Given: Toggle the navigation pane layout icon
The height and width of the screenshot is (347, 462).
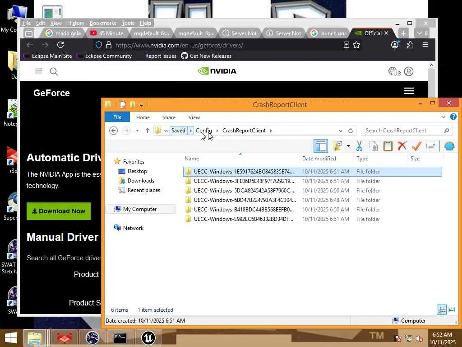Looking at the screenshot, I should tap(321, 146).
